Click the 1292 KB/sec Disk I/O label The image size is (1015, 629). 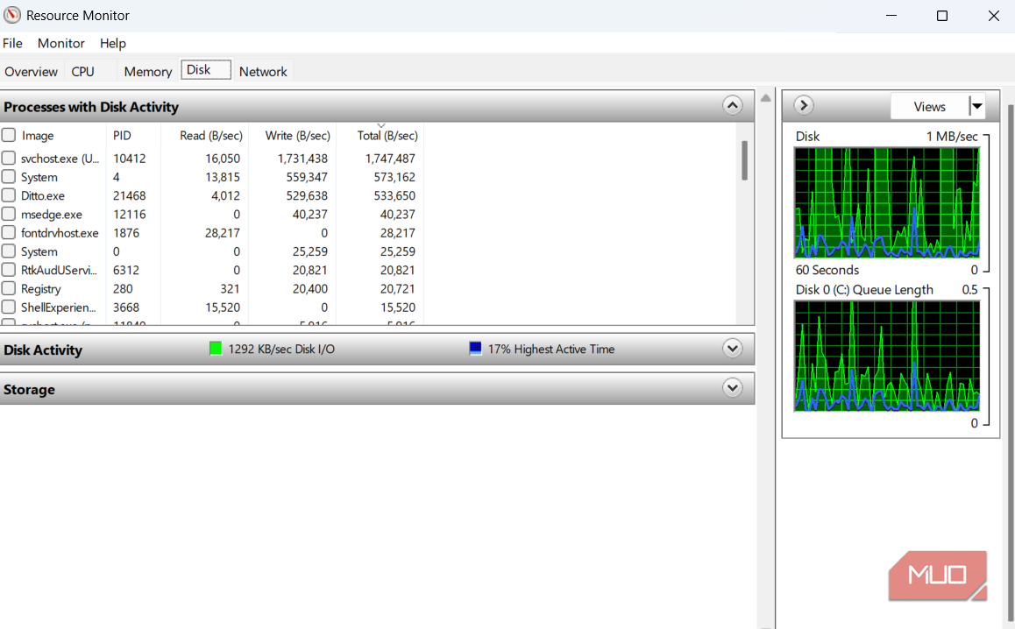point(281,349)
